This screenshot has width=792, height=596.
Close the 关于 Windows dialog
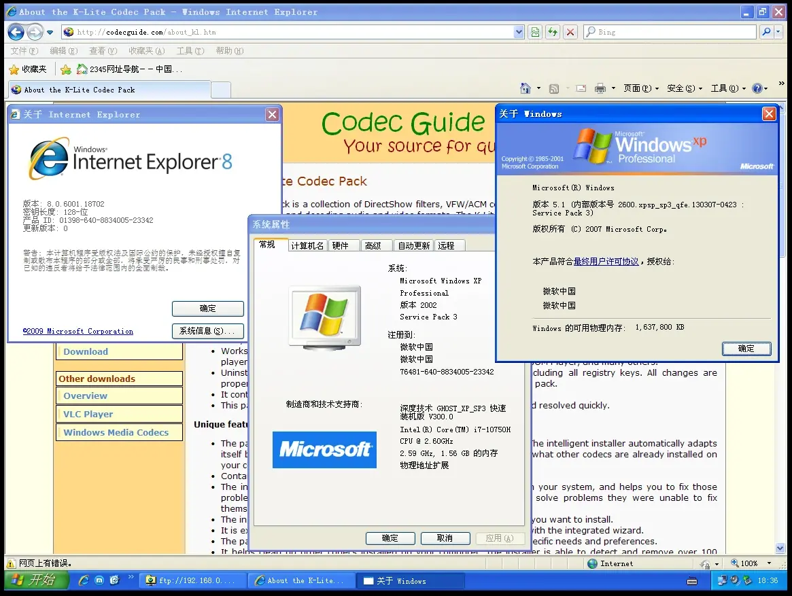[769, 114]
